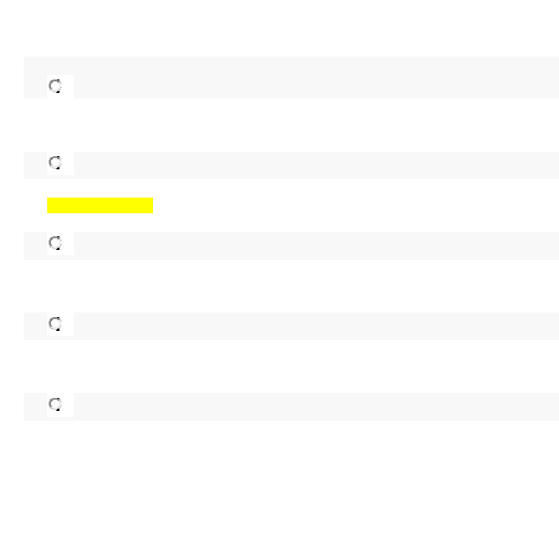
Task: Click blank white space between first two rows
Action: coord(291,125)
